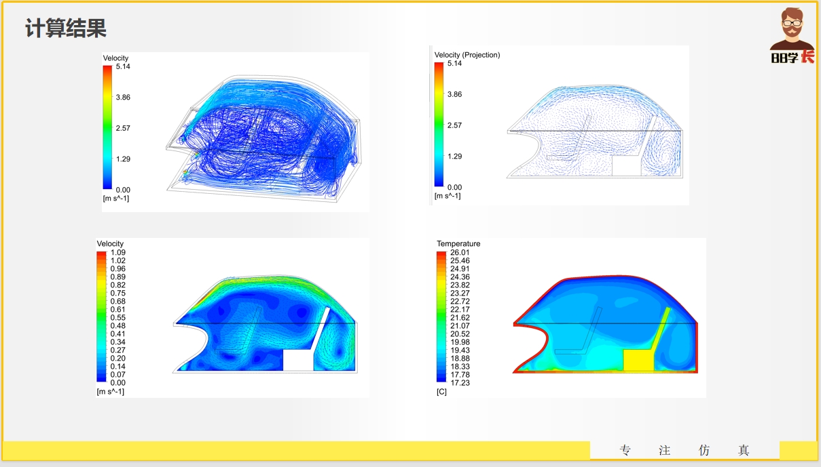This screenshot has height=467, width=821.
Task: Click the 17.23 minimum temperature value
Action: (460, 383)
